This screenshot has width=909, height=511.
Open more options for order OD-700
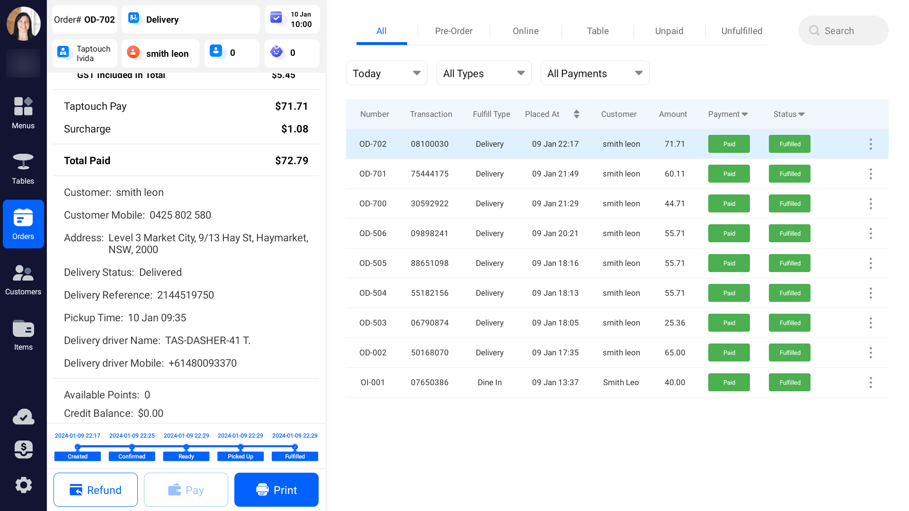tap(871, 203)
